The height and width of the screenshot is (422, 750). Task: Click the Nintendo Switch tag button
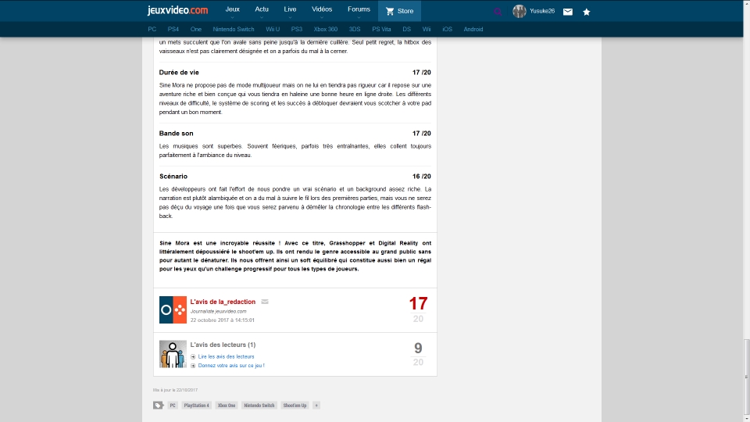pyautogui.click(x=259, y=406)
